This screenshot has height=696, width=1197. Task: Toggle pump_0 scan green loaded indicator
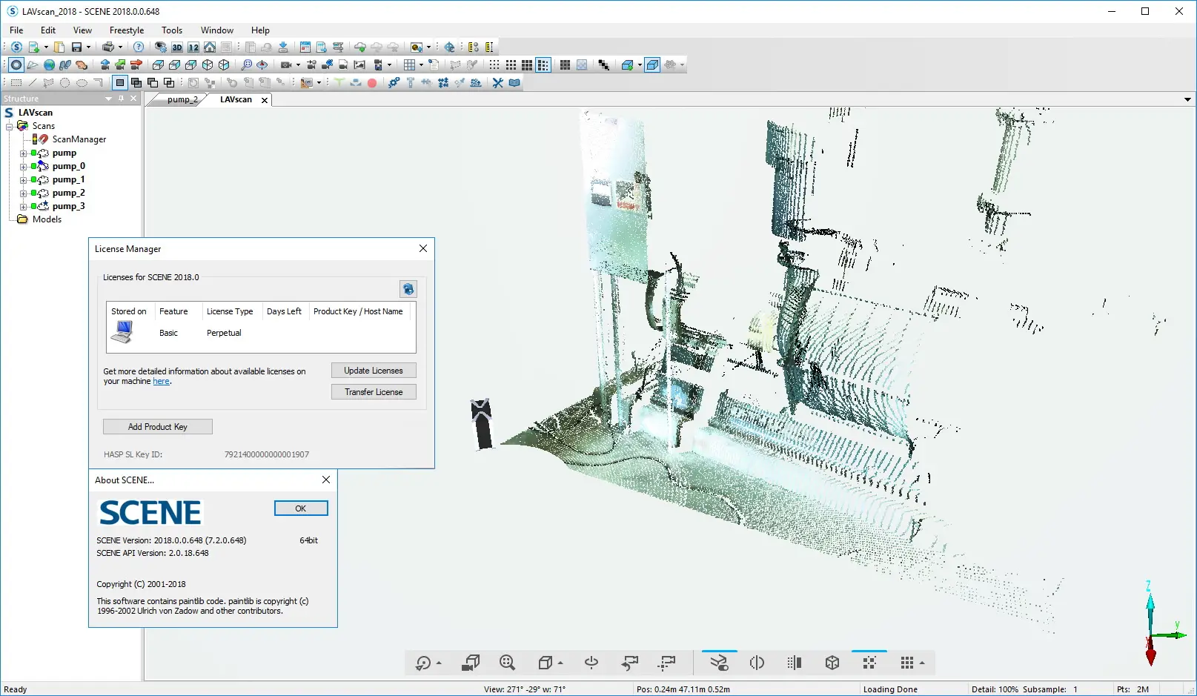34,166
